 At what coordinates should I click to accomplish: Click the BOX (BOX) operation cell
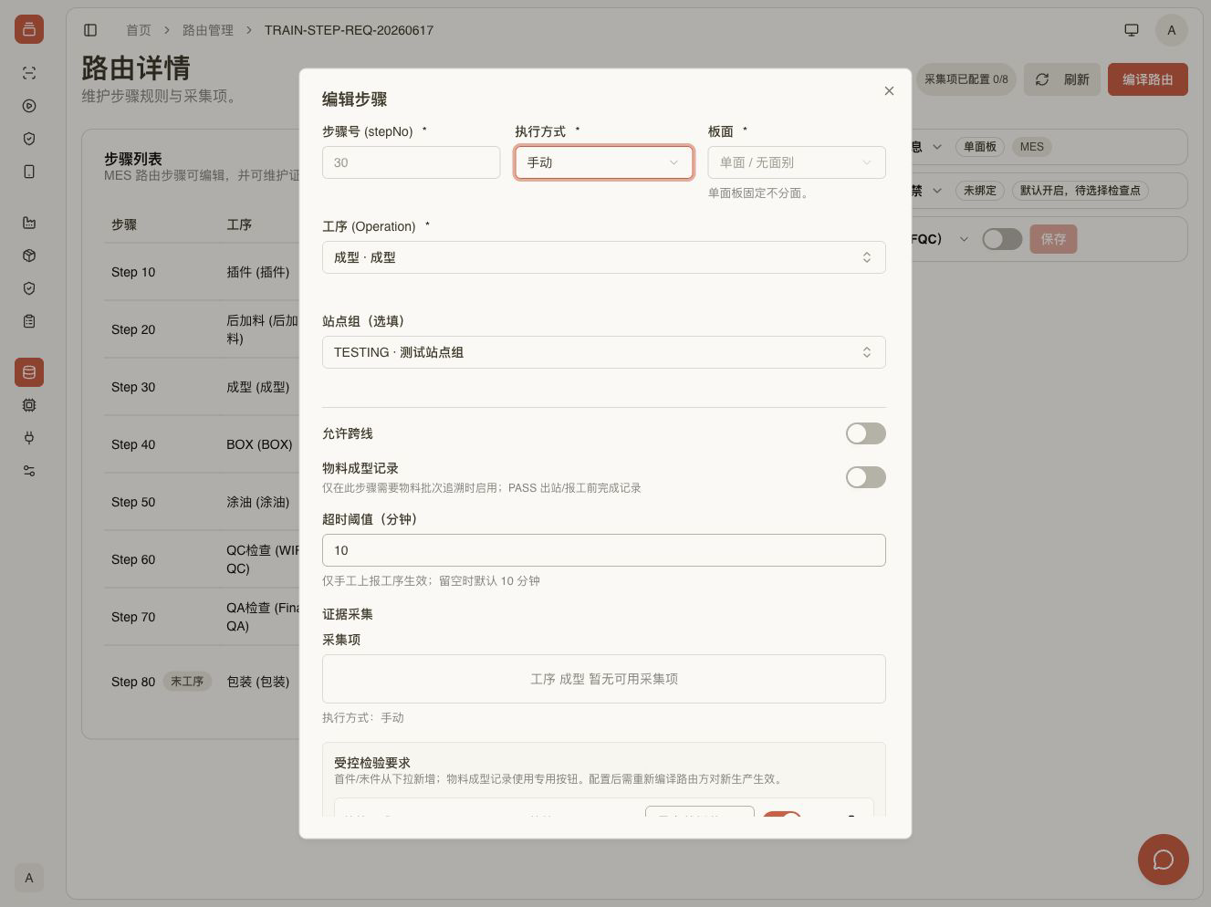pyautogui.click(x=259, y=444)
